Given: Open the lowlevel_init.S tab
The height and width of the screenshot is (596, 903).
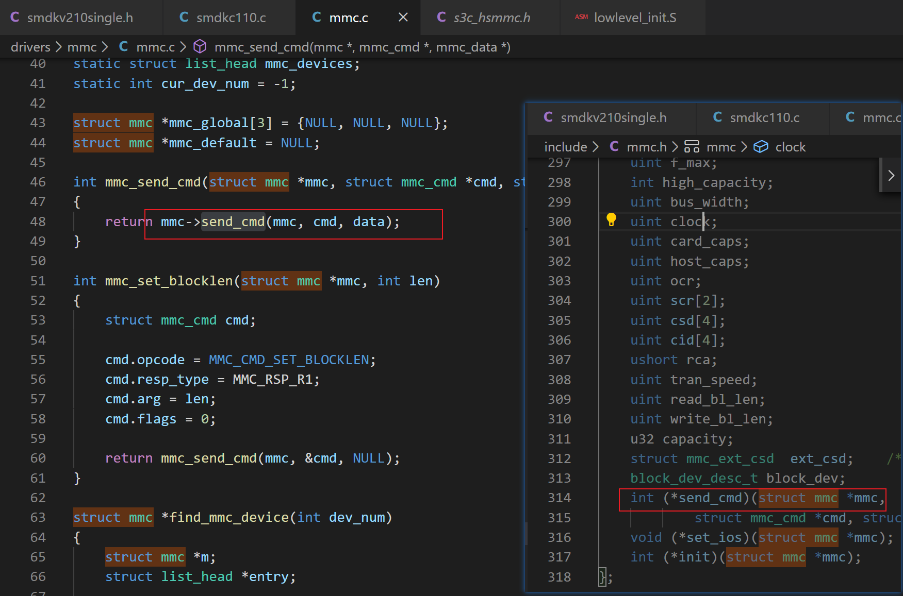Looking at the screenshot, I should (634, 18).
